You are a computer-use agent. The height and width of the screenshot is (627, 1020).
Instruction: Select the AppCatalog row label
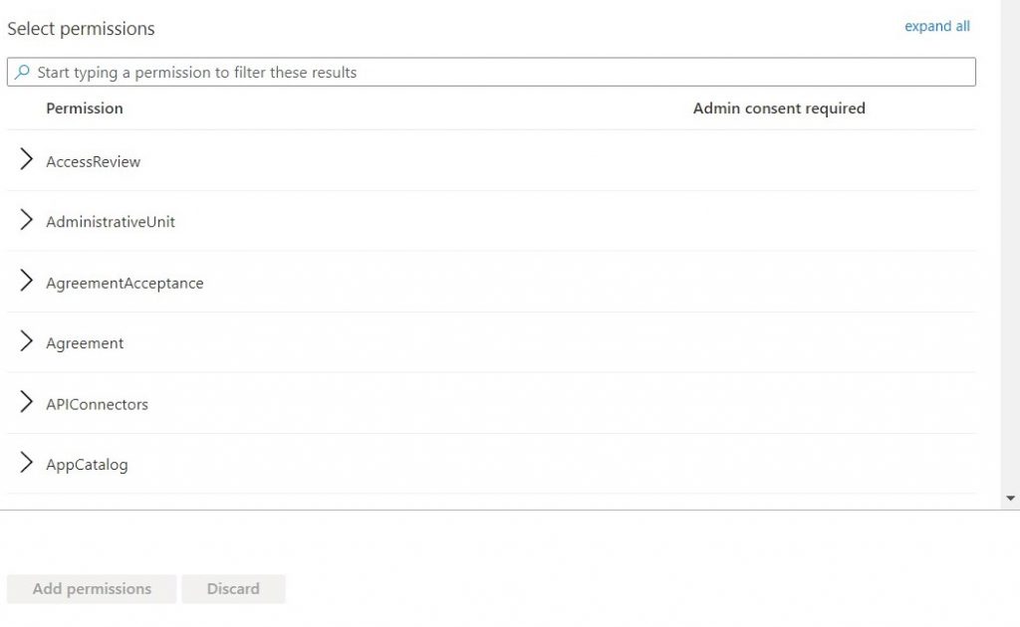coord(87,465)
